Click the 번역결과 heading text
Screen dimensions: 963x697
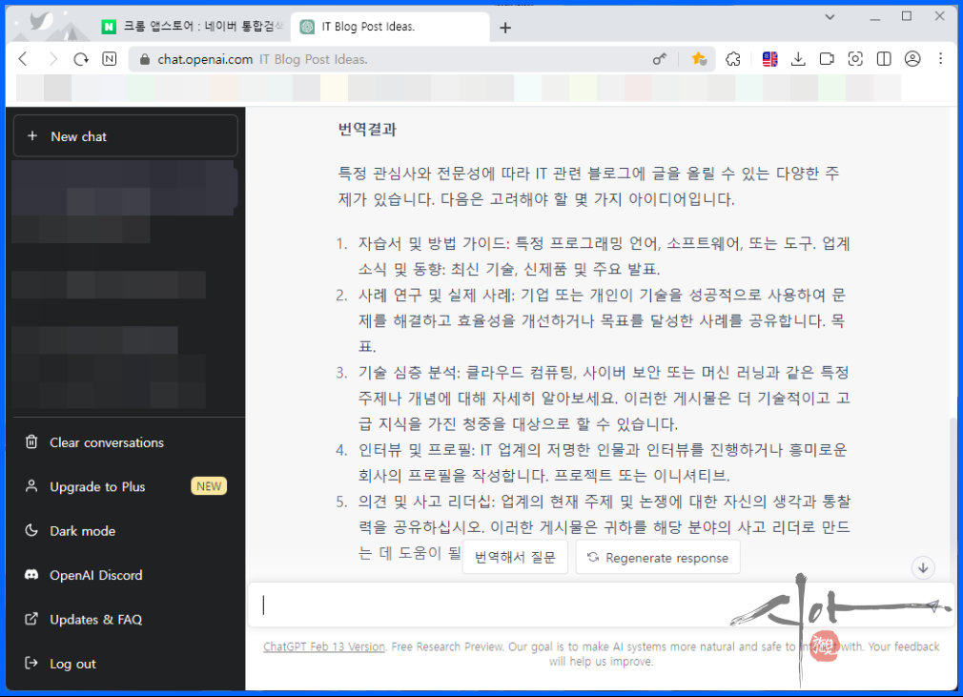click(367, 130)
